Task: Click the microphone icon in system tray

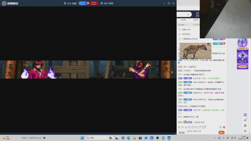Action: coord(223,138)
